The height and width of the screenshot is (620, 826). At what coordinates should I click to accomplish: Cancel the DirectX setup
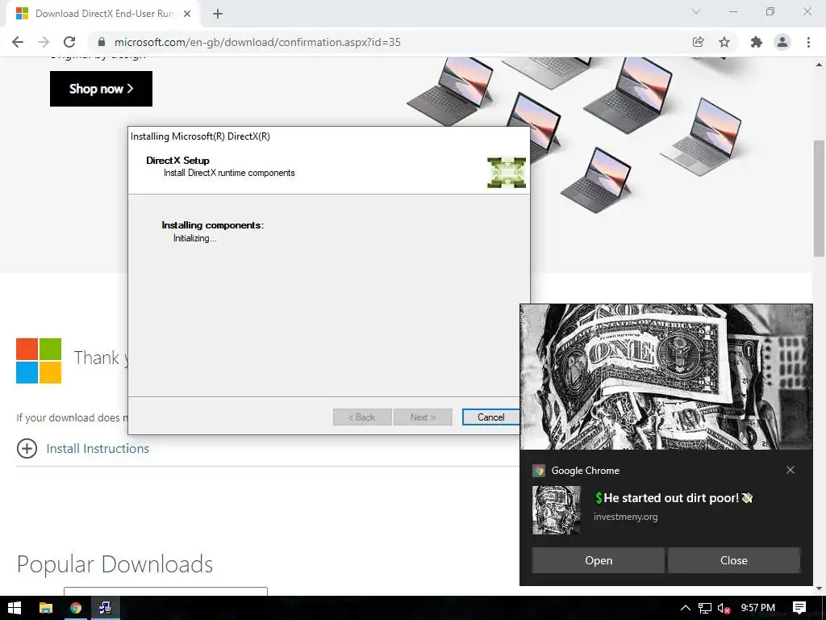[x=490, y=417]
